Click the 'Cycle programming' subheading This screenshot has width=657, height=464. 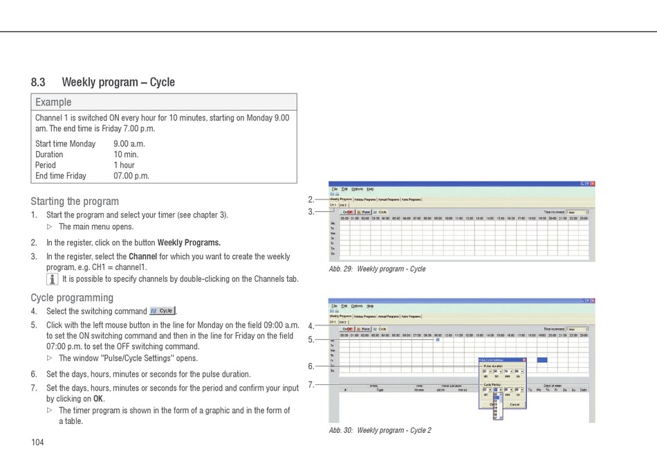(72, 298)
